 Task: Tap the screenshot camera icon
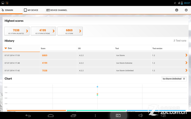pyautogui.click(x=118, y=115)
